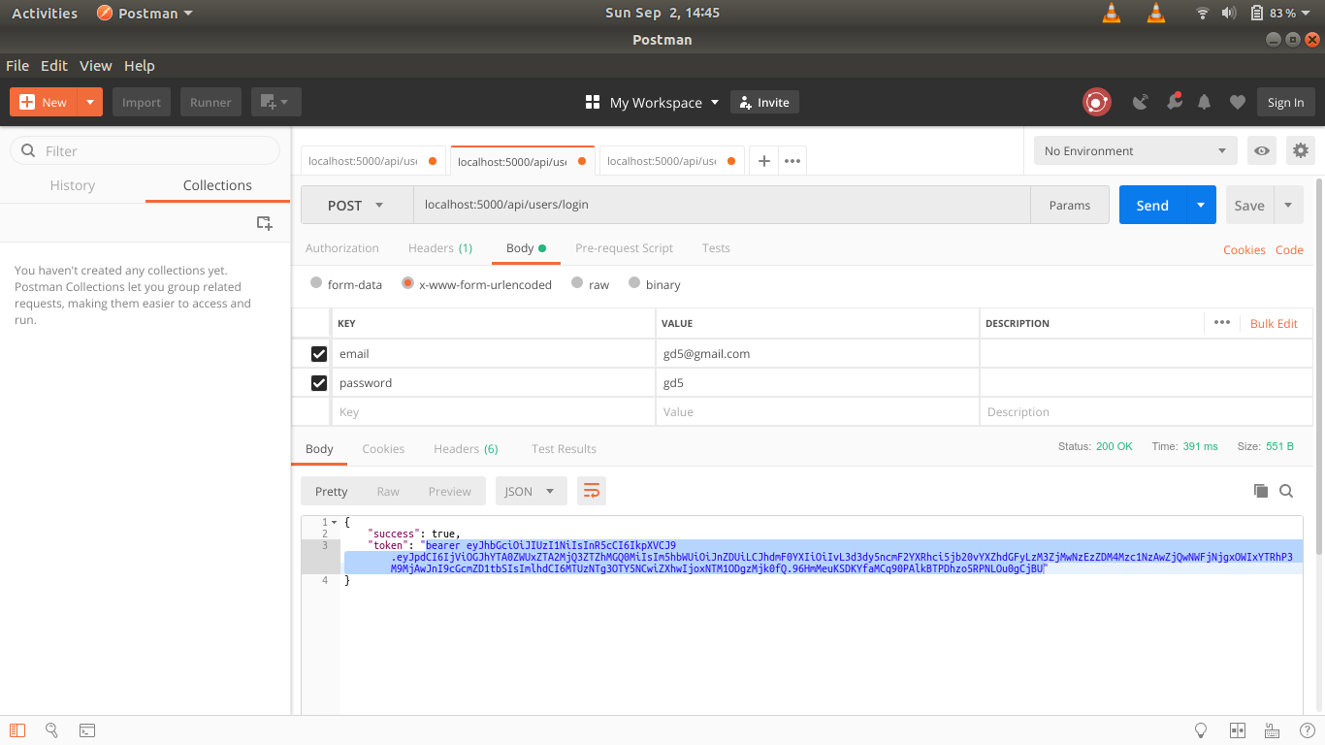
Task: Open environment quick look eye icon
Action: coord(1262,151)
